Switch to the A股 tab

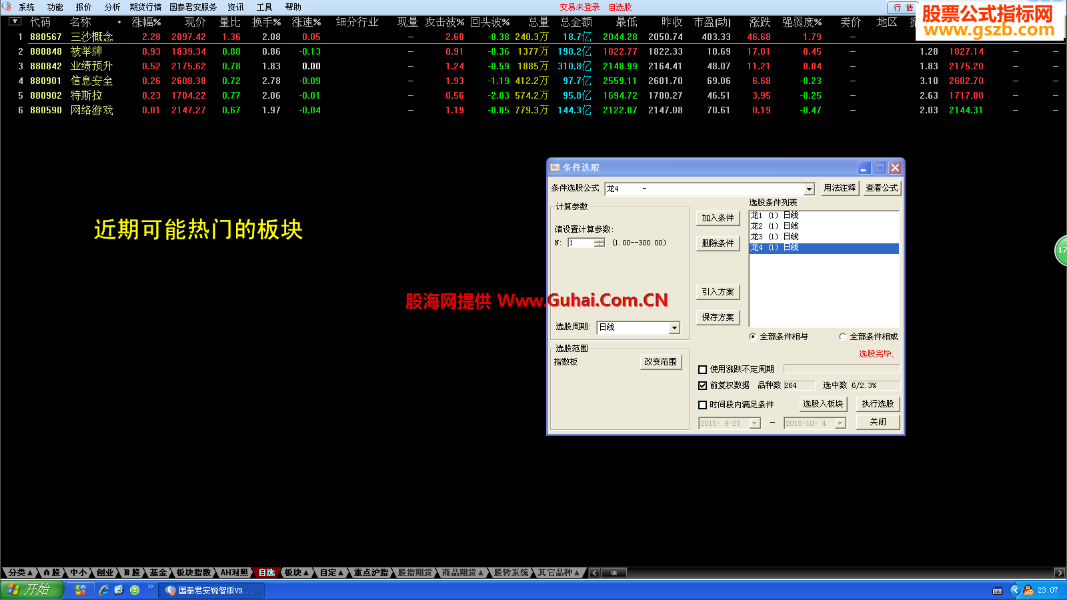click(52, 573)
